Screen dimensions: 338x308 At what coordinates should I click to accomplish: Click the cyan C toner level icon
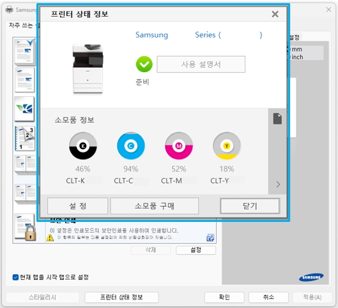131,145
